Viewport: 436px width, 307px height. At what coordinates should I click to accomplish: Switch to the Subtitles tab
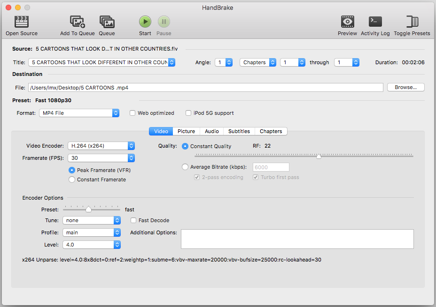coord(239,131)
